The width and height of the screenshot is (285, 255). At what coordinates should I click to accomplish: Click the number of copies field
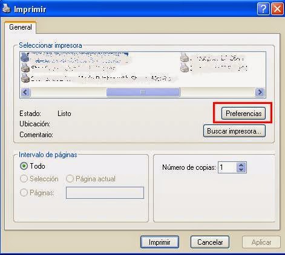pos(227,167)
